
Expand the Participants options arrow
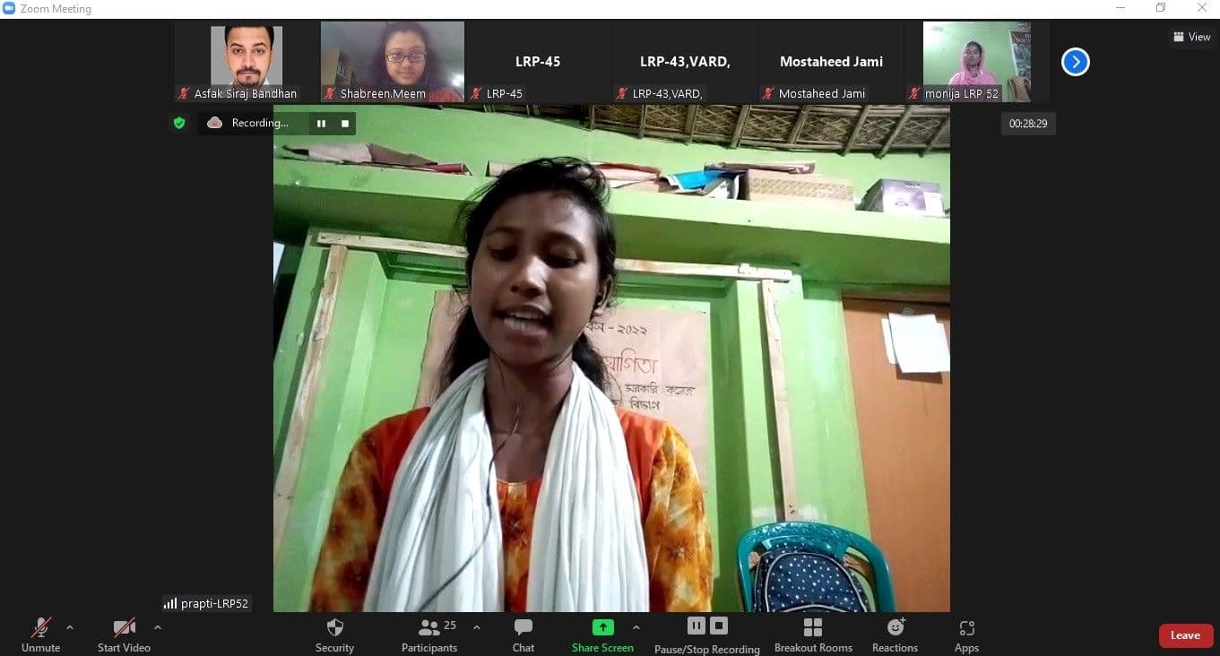(476, 627)
